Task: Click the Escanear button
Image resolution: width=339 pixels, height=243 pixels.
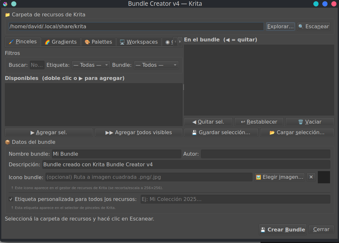Action: (x=313, y=26)
